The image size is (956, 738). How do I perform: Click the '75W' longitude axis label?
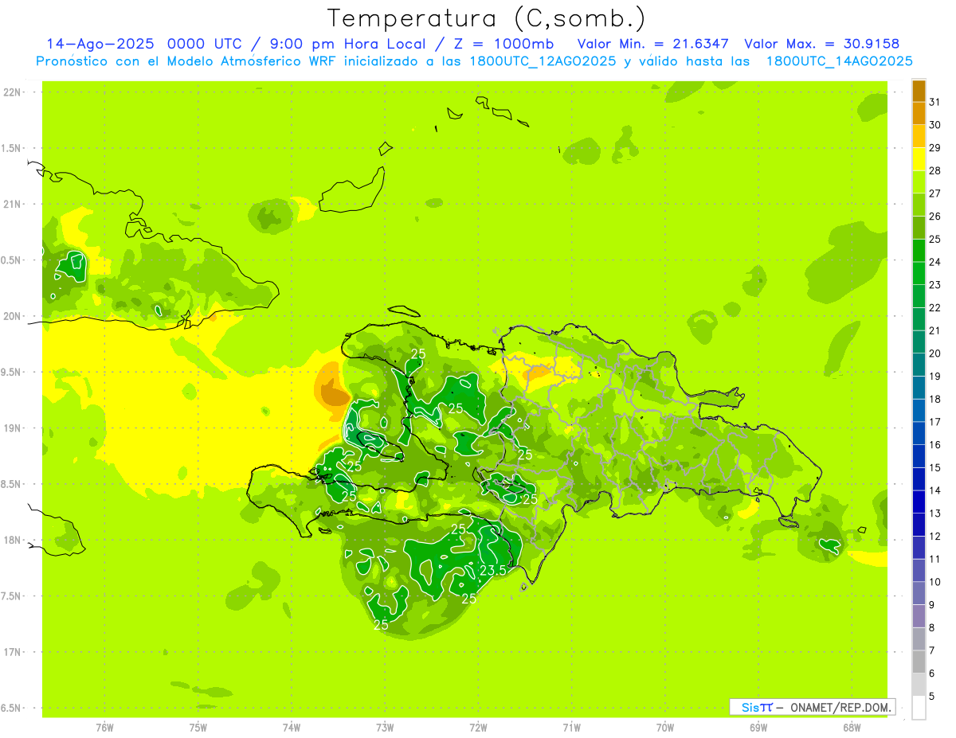click(x=198, y=728)
